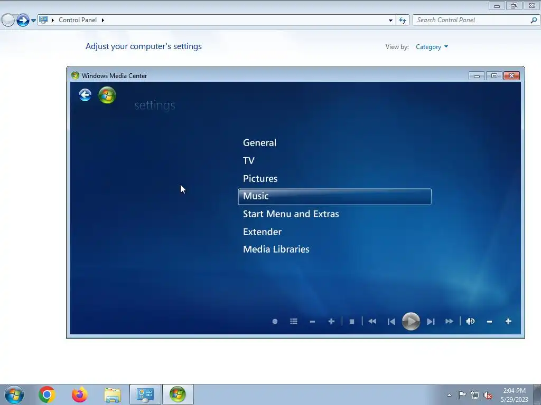This screenshot has width=541, height=405.
Task: Click the round Play button
Action: pos(411,321)
